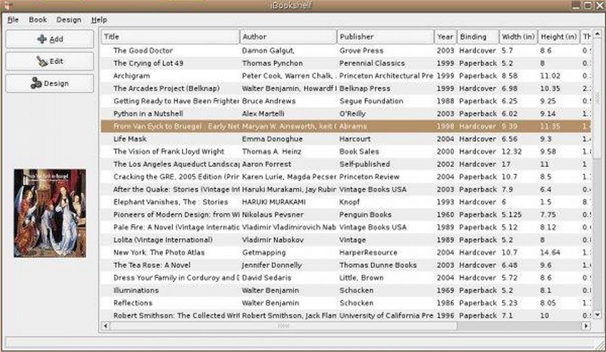Sort by the Width (in) column header

click(x=518, y=37)
